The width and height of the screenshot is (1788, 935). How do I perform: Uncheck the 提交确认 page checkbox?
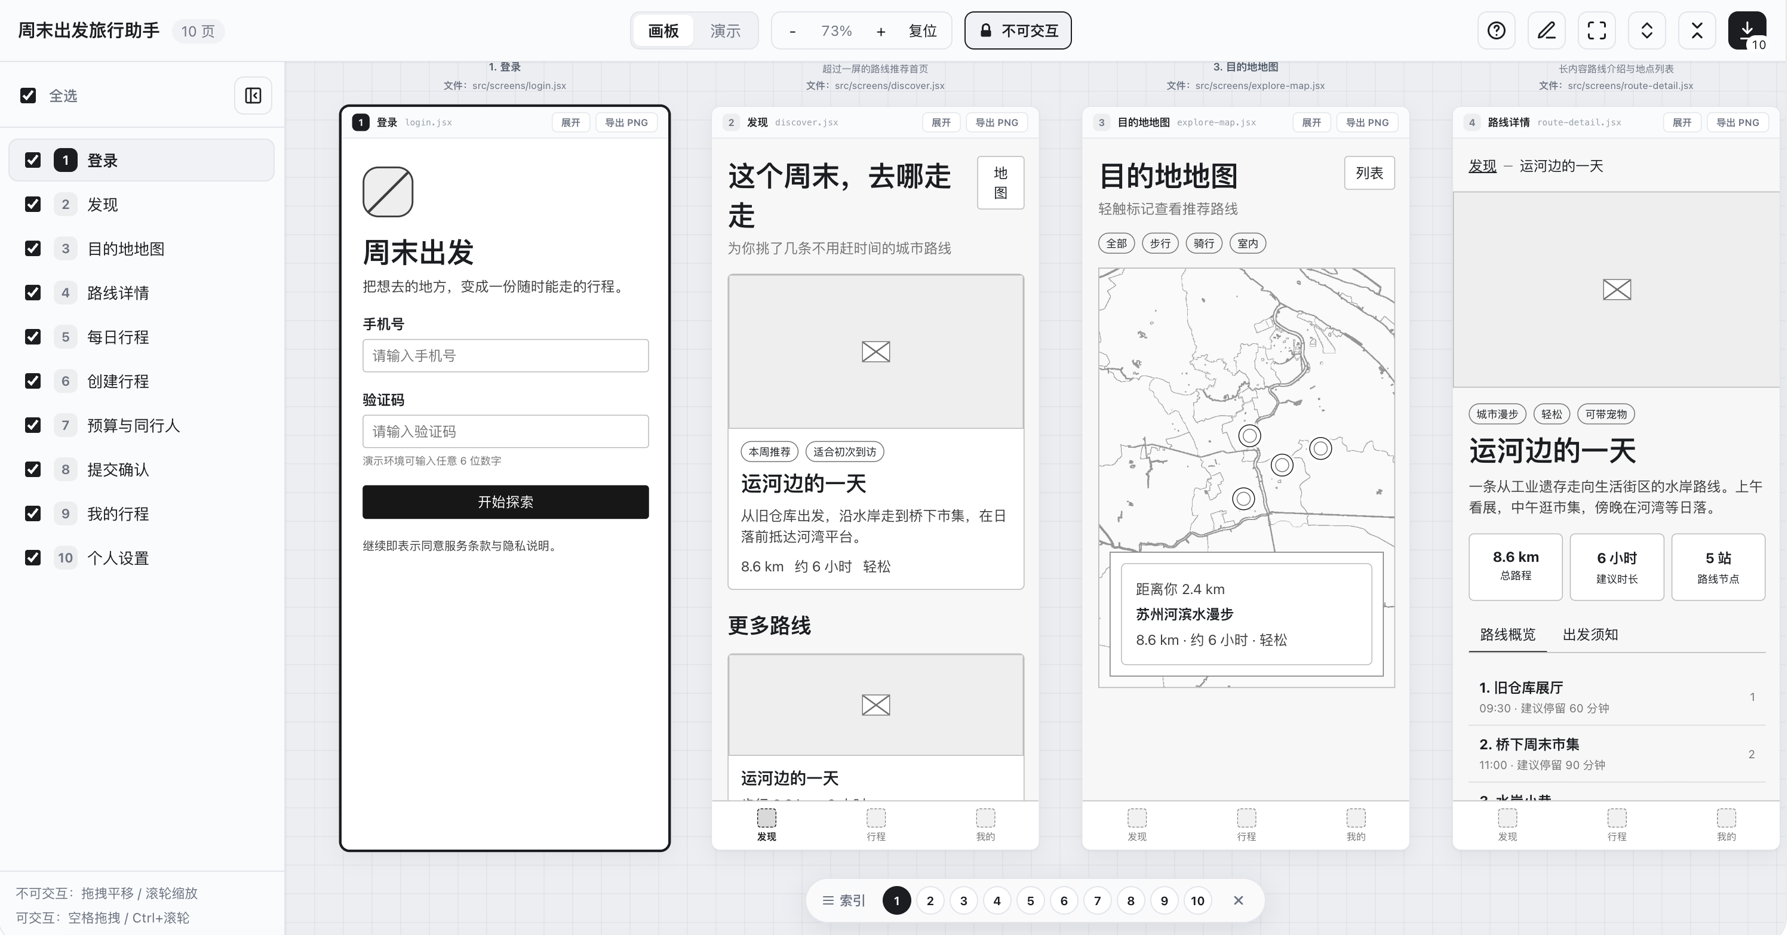click(x=33, y=469)
